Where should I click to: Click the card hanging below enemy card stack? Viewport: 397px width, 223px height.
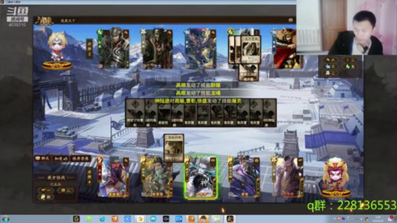pos(249,72)
